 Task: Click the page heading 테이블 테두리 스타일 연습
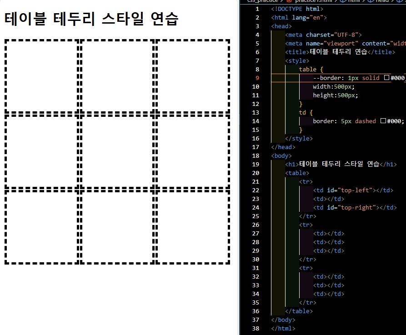tap(91, 19)
